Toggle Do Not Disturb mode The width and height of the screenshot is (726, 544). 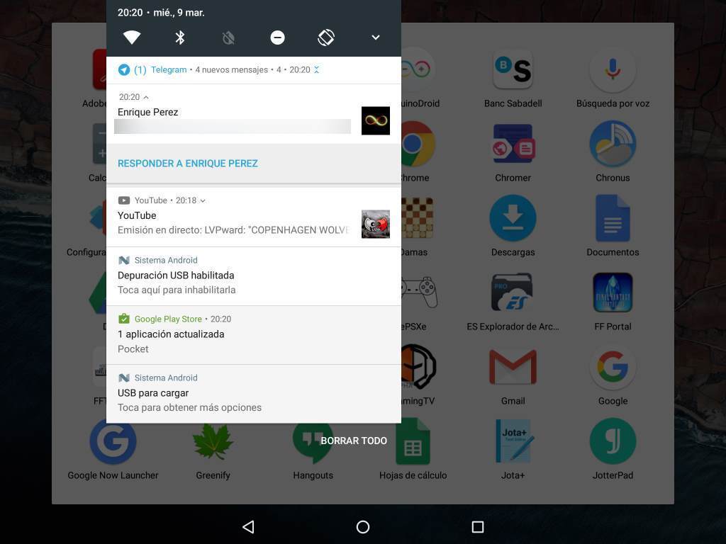click(277, 38)
